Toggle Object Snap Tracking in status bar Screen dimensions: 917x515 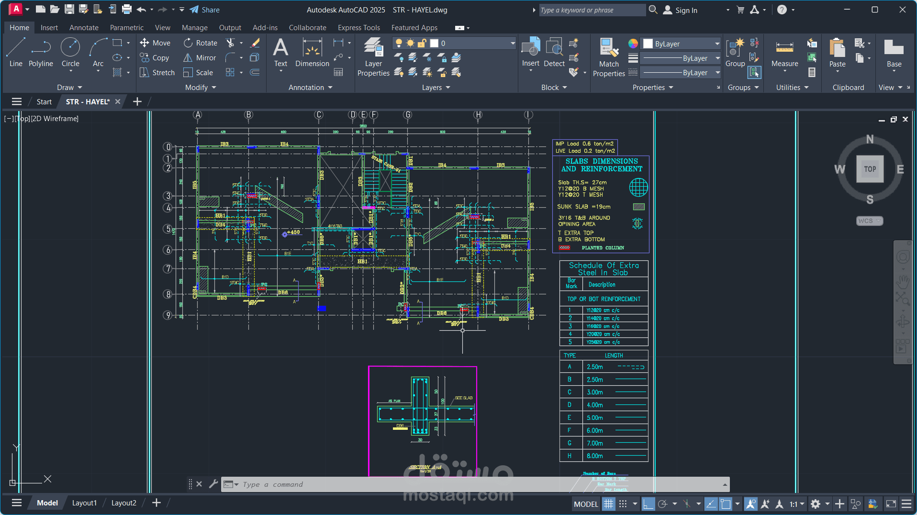point(711,504)
